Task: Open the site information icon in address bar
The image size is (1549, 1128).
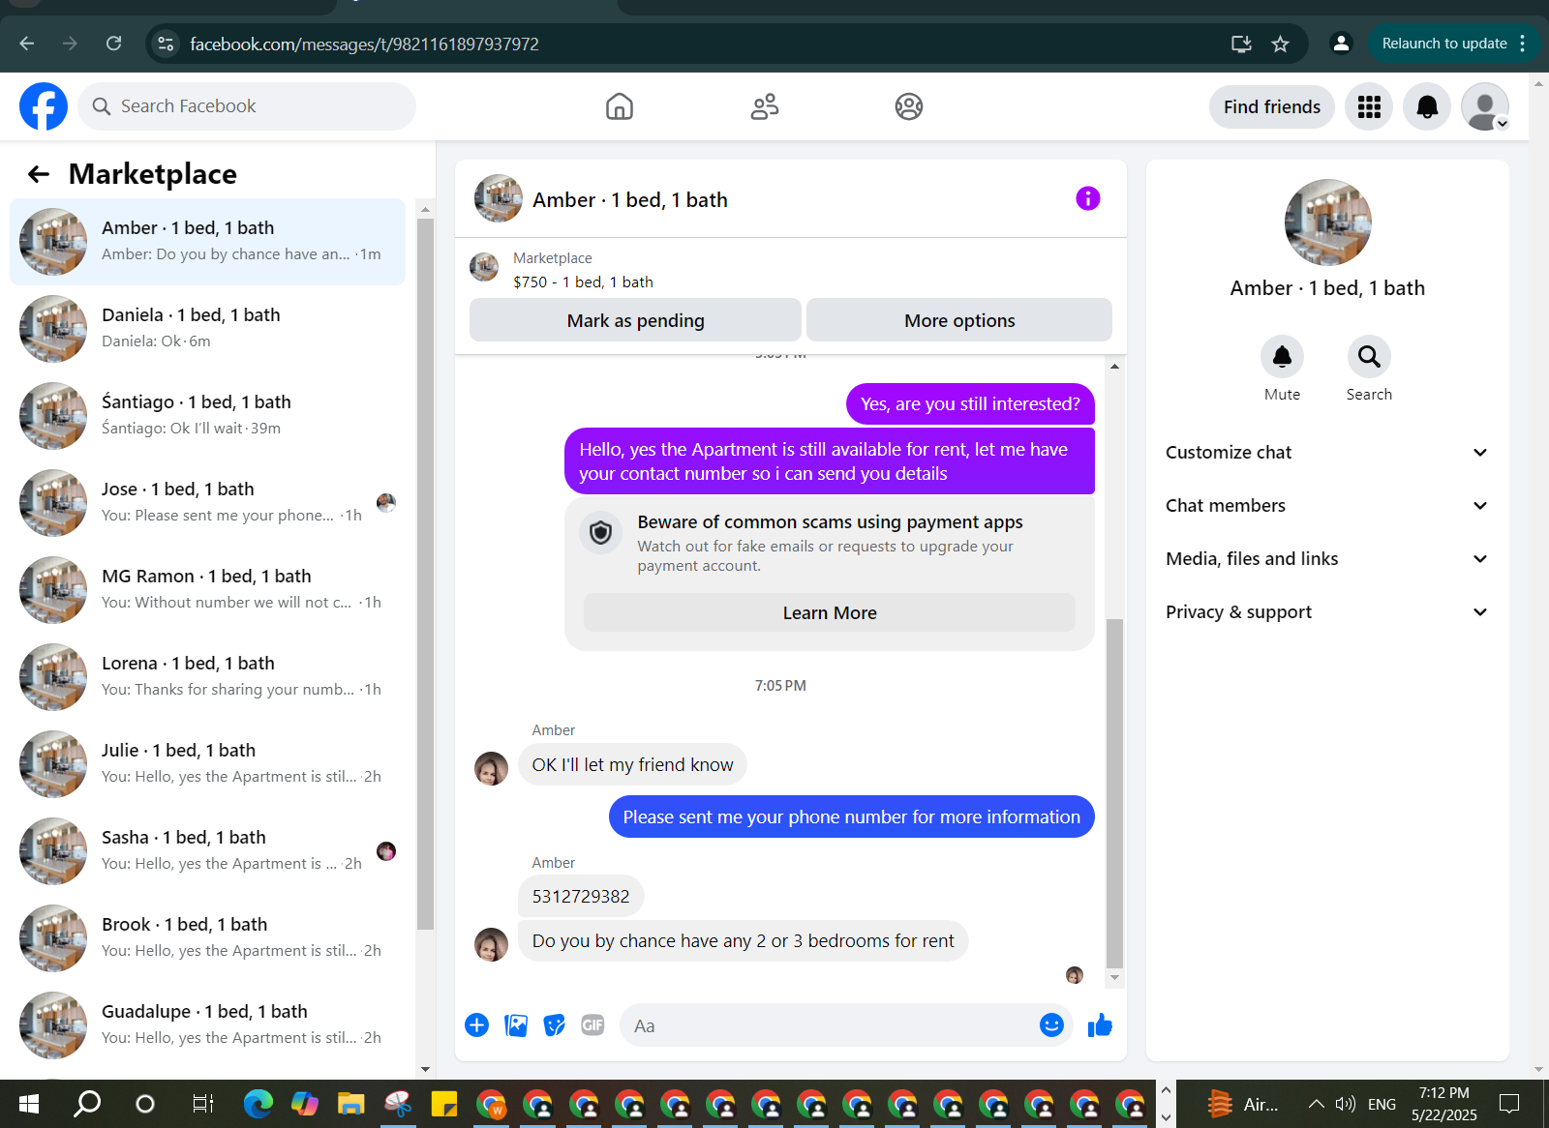Action: (x=167, y=44)
